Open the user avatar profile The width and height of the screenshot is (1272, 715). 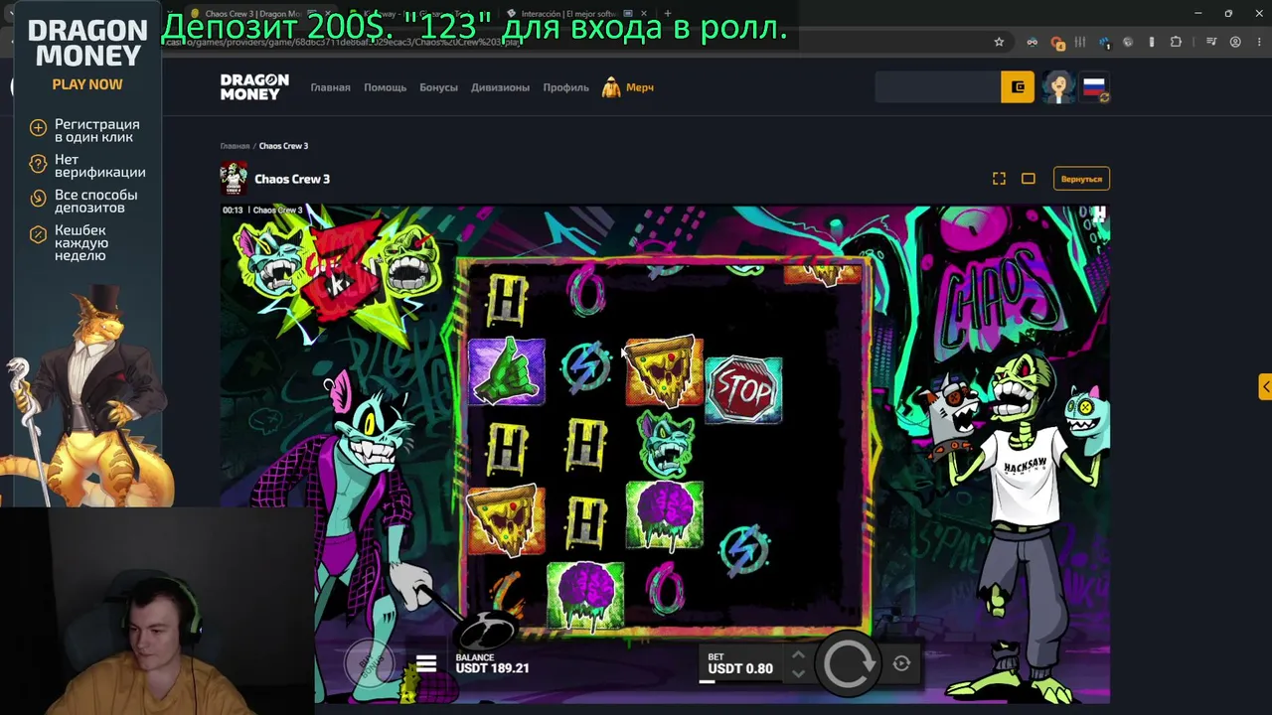(x=1057, y=87)
